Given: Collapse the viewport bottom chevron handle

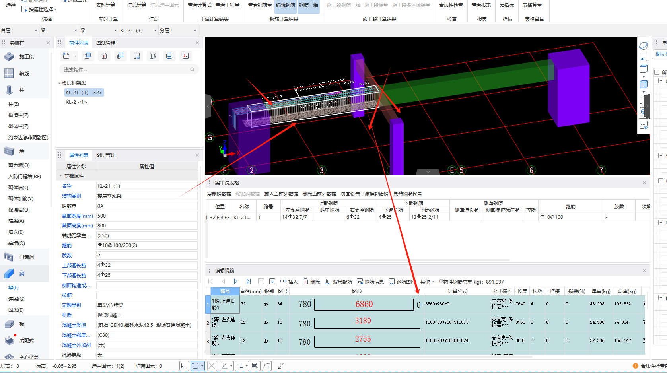Looking at the screenshot, I should pyautogui.click(x=428, y=172).
